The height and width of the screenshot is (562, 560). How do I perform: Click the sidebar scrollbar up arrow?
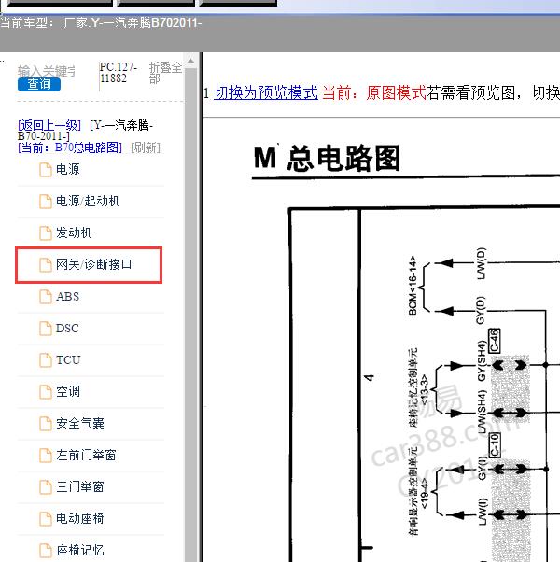coord(190,61)
